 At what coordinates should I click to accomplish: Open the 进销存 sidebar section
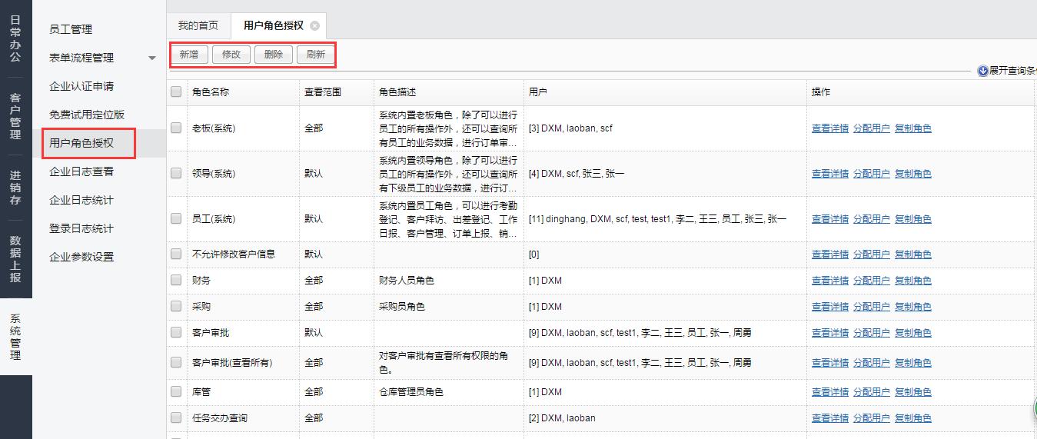click(x=15, y=188)
